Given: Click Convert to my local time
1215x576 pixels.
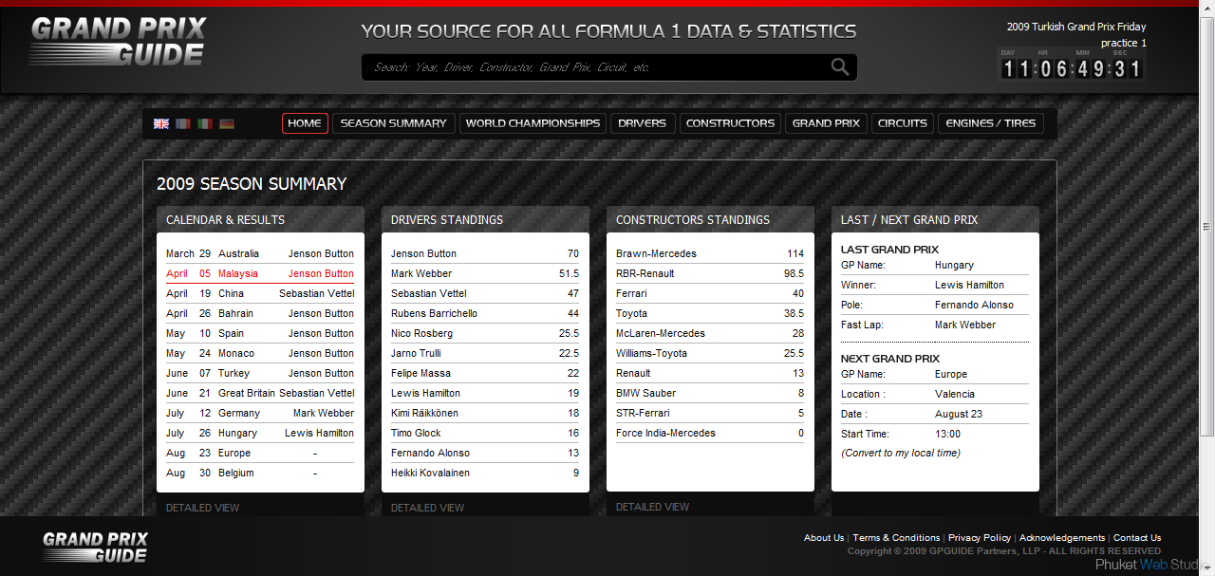Looking at the screenshot, I should [900, 453].
